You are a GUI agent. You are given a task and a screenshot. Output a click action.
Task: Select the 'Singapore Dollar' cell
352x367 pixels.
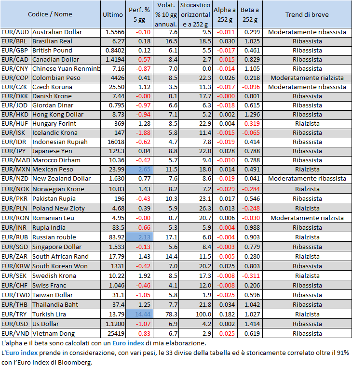point(66,247)
